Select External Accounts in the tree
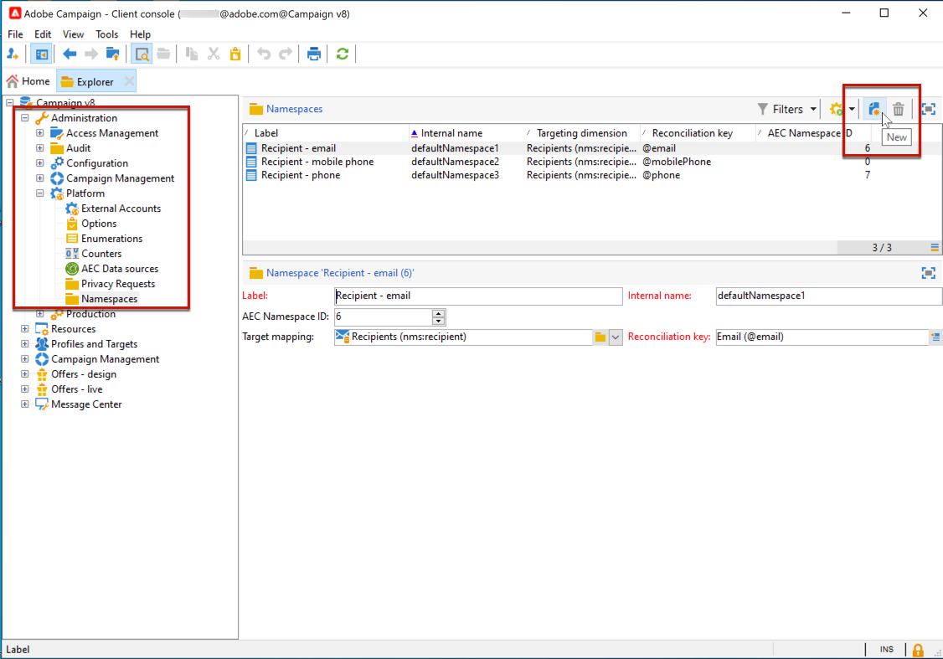The image size is (943, 659). (x=121, y=209)
